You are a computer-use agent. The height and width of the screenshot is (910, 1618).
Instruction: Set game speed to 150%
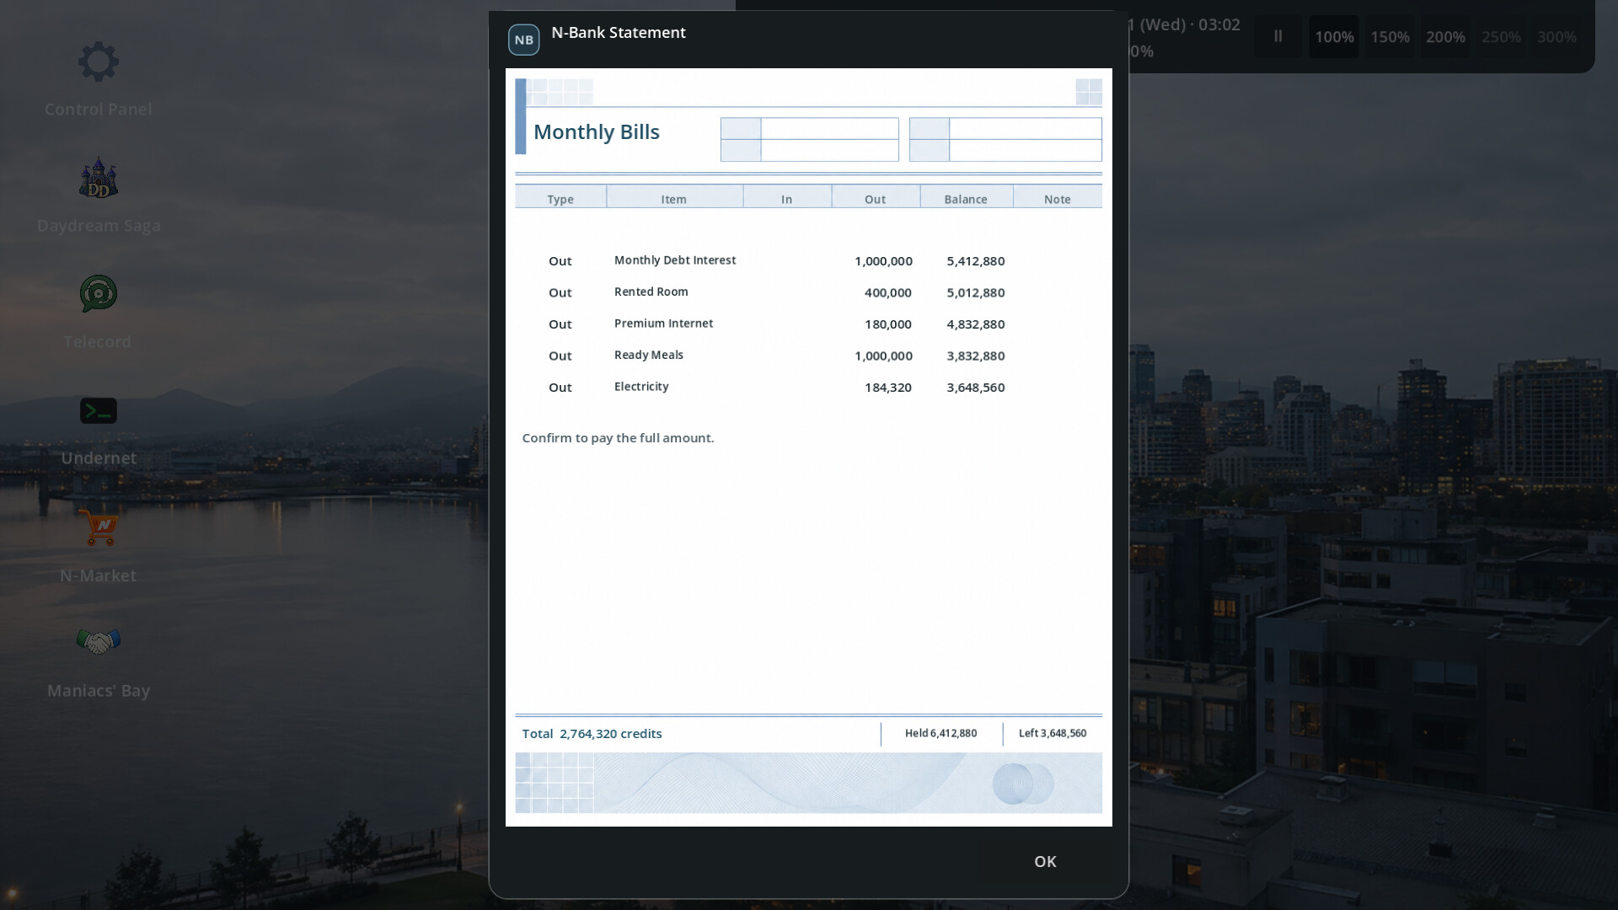point(1390,36)
